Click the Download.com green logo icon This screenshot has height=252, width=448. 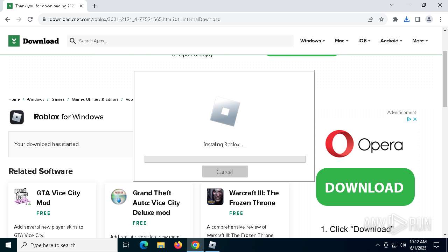(x=14, y=41)
